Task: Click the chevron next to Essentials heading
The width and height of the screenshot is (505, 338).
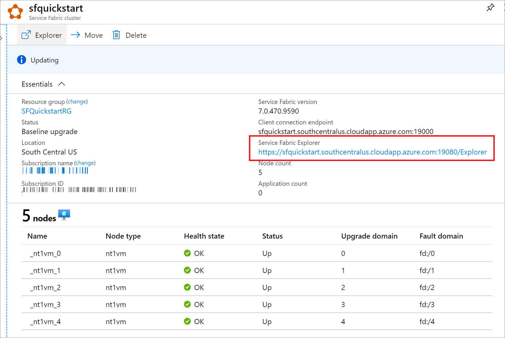Action: (62, 84)
